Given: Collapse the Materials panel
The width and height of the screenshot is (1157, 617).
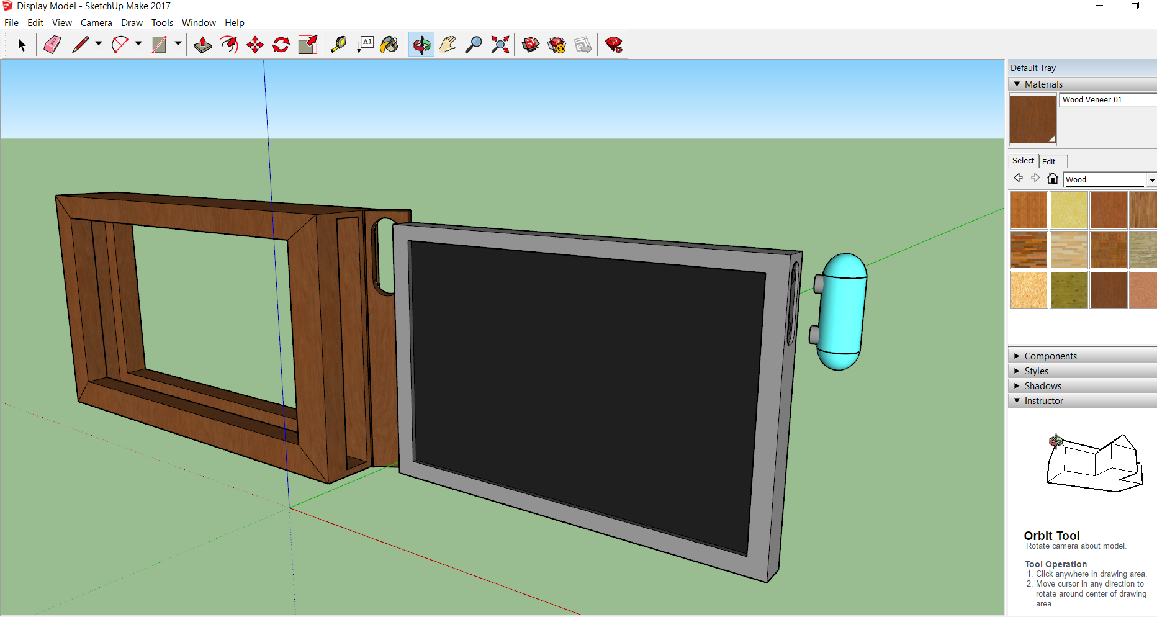Looking at the screenshot, I should pos(1017,84).
